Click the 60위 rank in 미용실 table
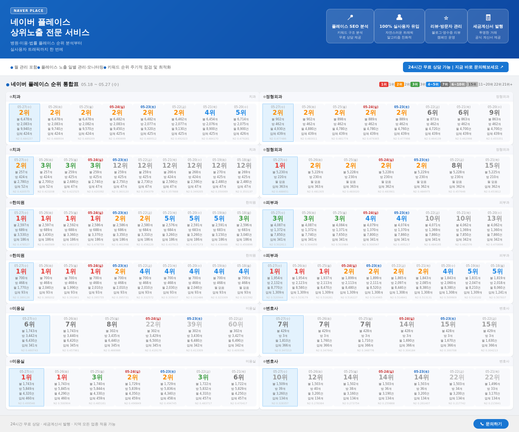 (236, 324)
